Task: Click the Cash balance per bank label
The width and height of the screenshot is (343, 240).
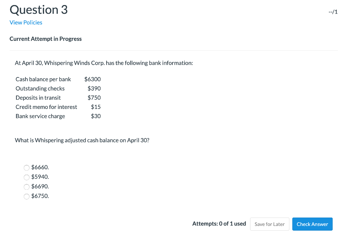Action: point(43,79)
